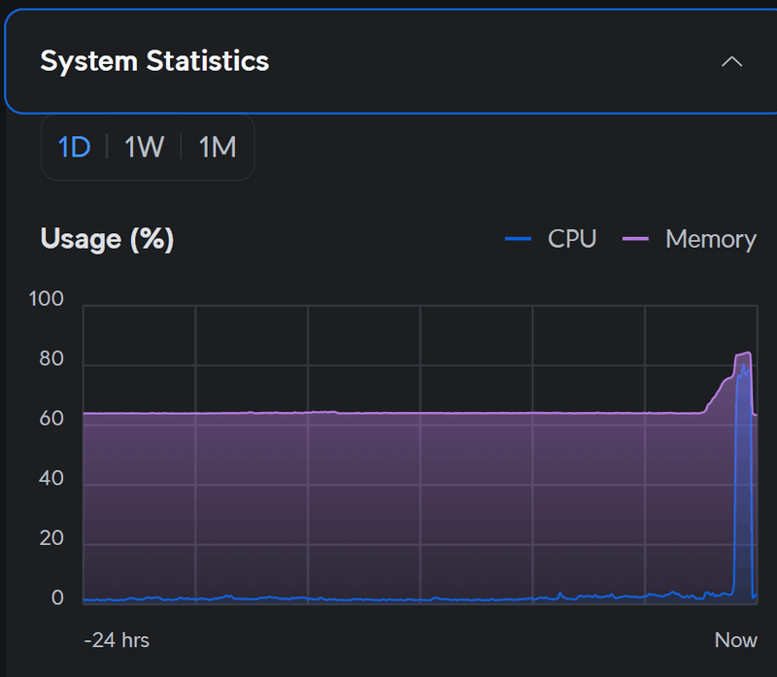
Task: Switch to the 1W time range
Action: (x=144, y=148)
